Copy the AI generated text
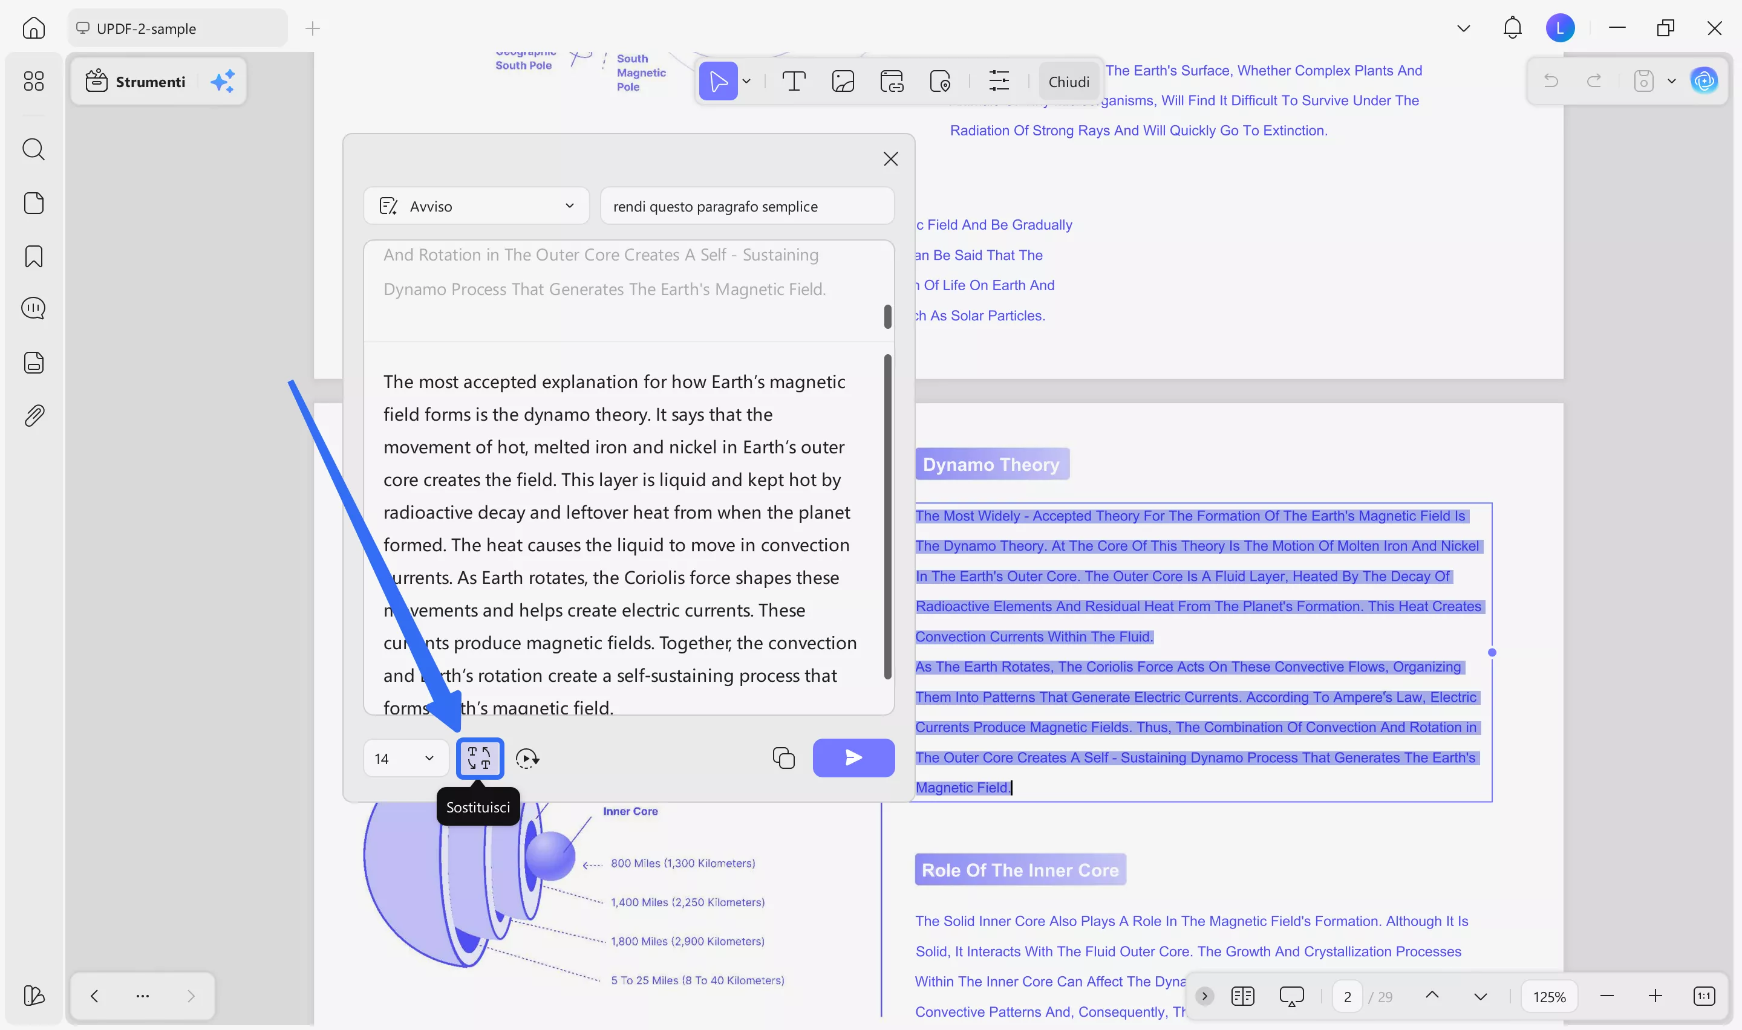This screenshot has width=1742, height=1030. 783,758
